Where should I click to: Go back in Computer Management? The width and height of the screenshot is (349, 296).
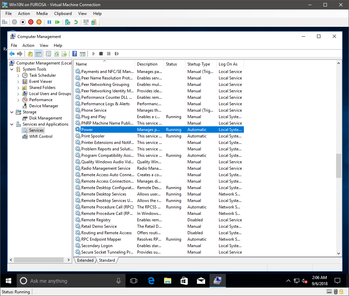pos(12,54)
